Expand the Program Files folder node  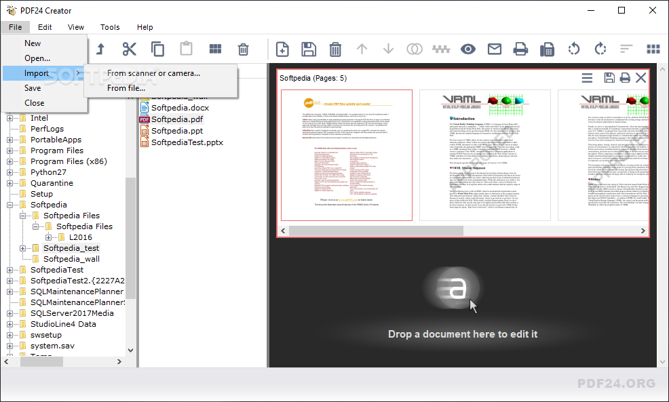(x=9, y=150)
